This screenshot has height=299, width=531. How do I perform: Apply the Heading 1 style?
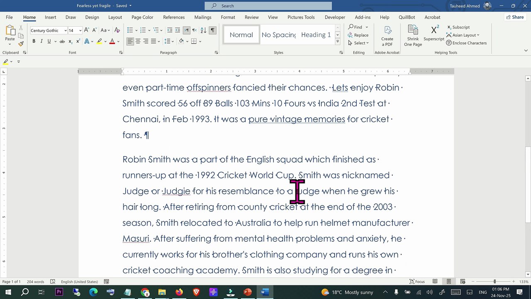point(316,35)
